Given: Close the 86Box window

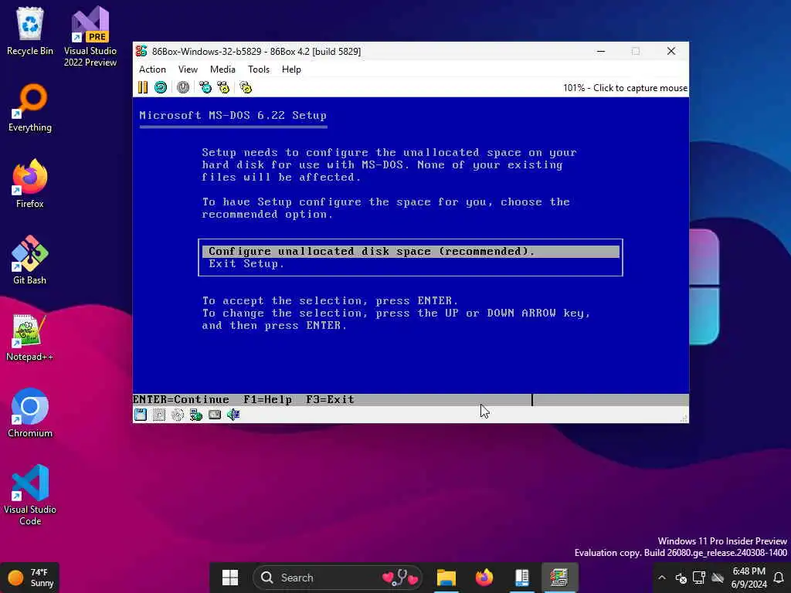Looking at the screenshot, I should tap(671, 51).
